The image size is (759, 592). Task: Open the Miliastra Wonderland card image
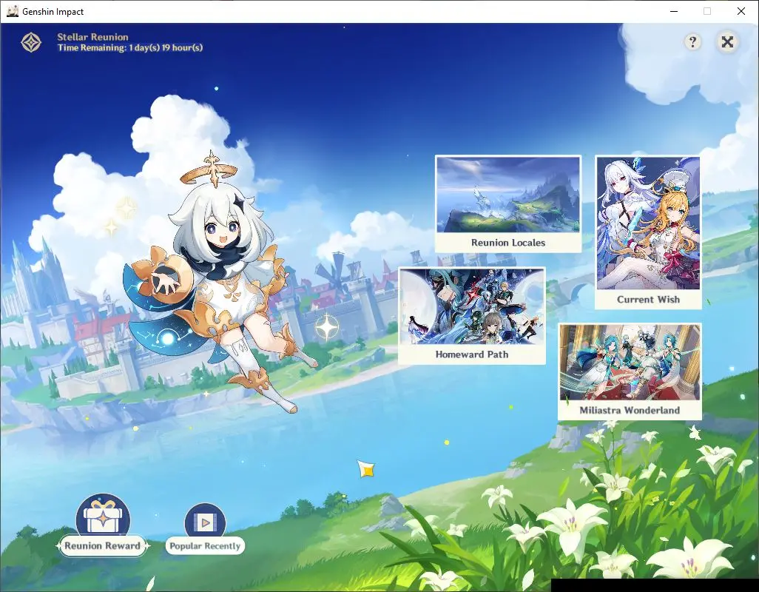[x=630, y=363]
